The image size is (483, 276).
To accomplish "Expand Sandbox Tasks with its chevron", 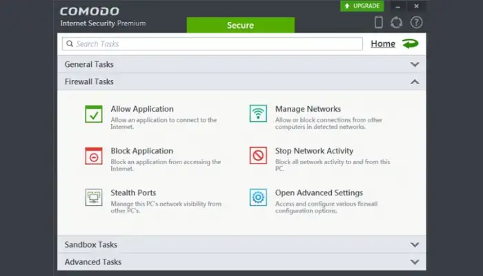I will coord(415,244).
